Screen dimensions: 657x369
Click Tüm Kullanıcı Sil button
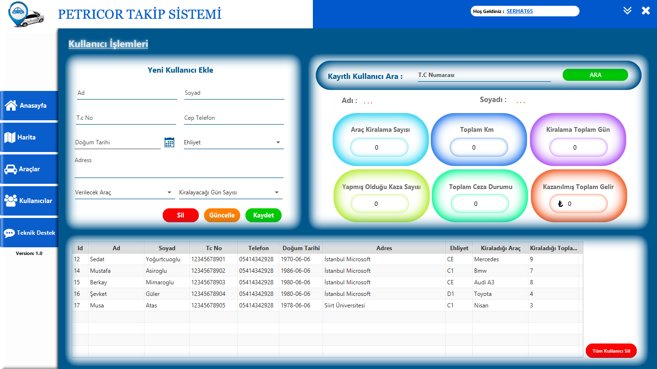pyautogui.click(x=611, y=351)
